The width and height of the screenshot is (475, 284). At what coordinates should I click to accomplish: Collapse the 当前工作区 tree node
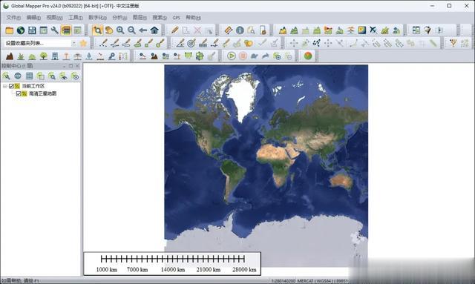[4, 86]
